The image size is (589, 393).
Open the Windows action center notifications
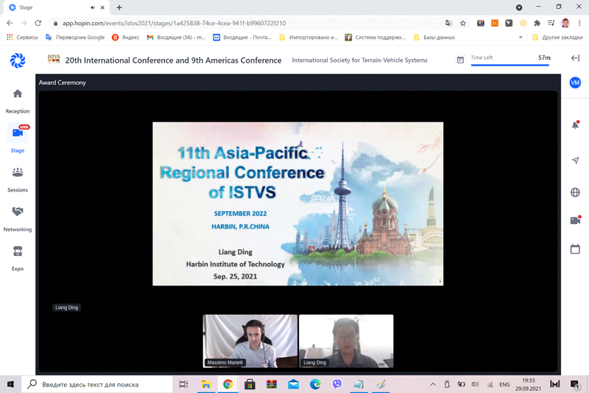[x=575, y=384]
